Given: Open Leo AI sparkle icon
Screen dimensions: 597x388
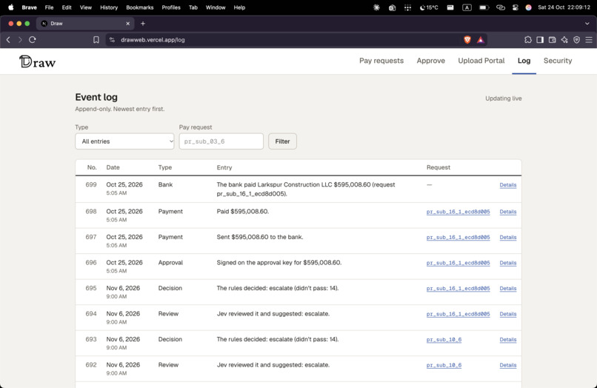Looking at the screenshot, I should pos(564,39).
